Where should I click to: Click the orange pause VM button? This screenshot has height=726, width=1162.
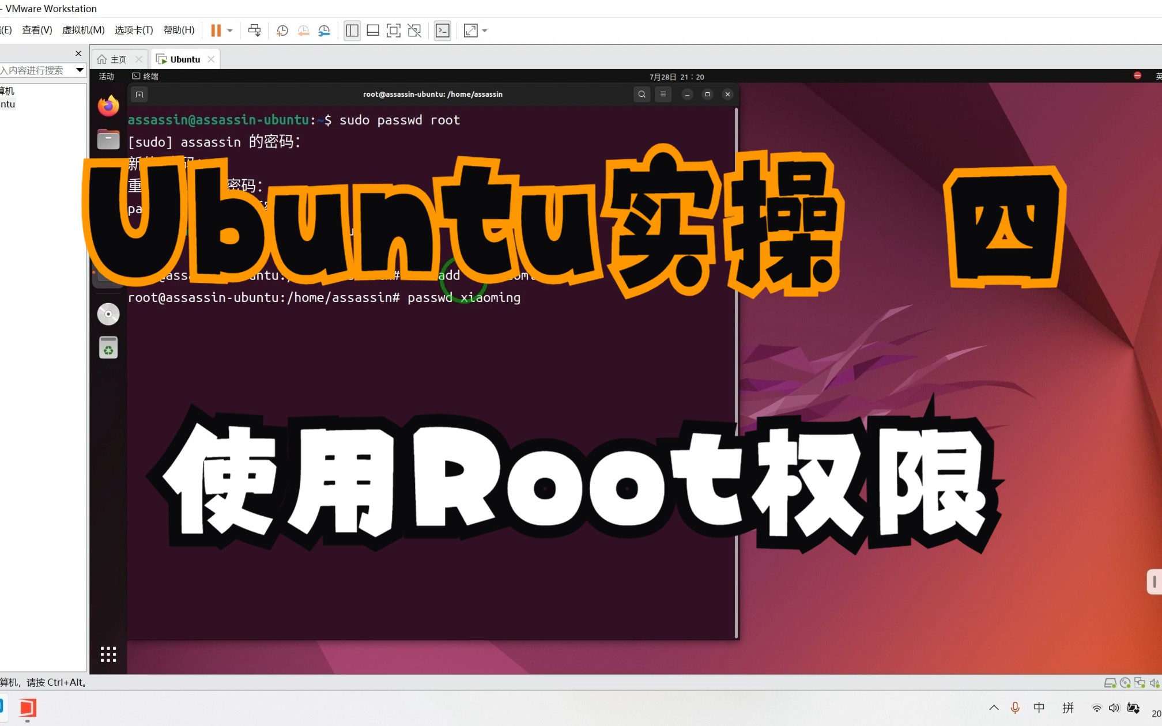point(216,31)
